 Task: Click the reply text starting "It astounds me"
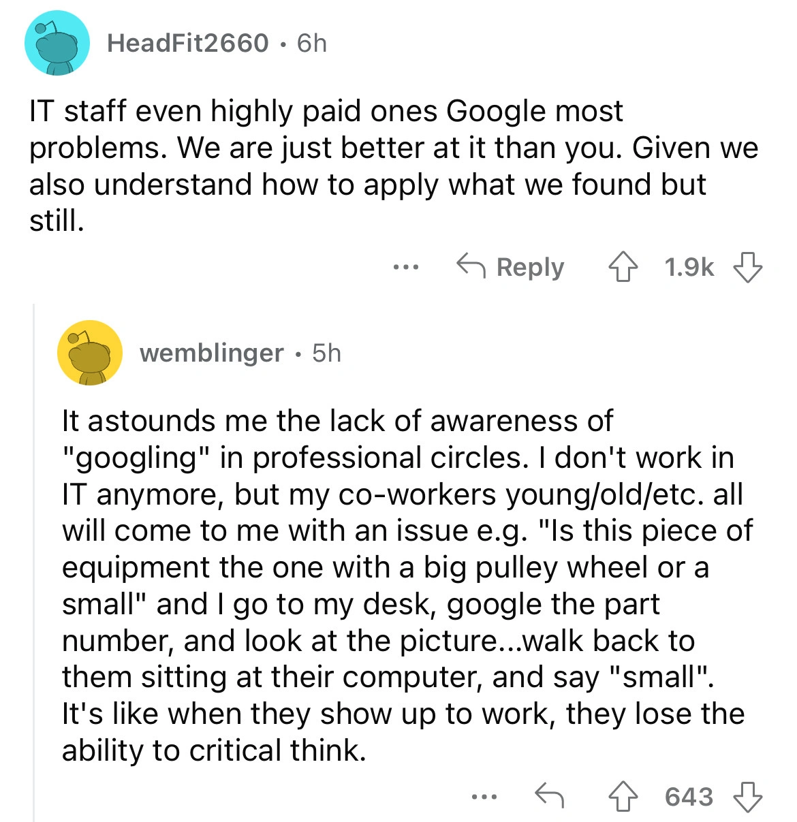[402, 586]
